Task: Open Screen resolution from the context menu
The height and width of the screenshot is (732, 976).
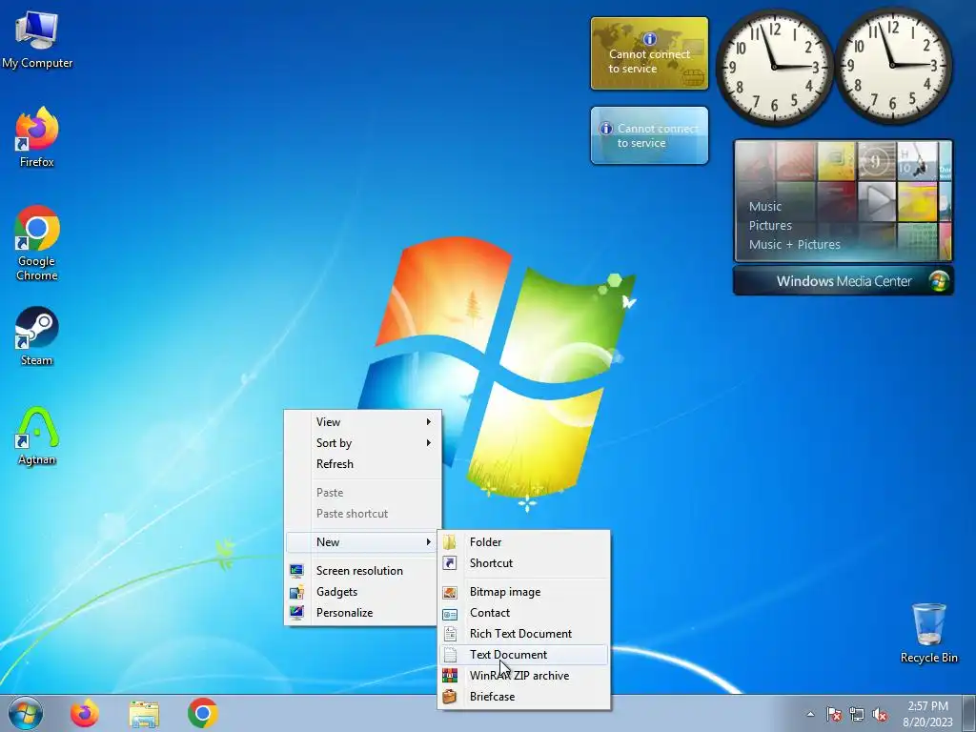Action: 363,571
